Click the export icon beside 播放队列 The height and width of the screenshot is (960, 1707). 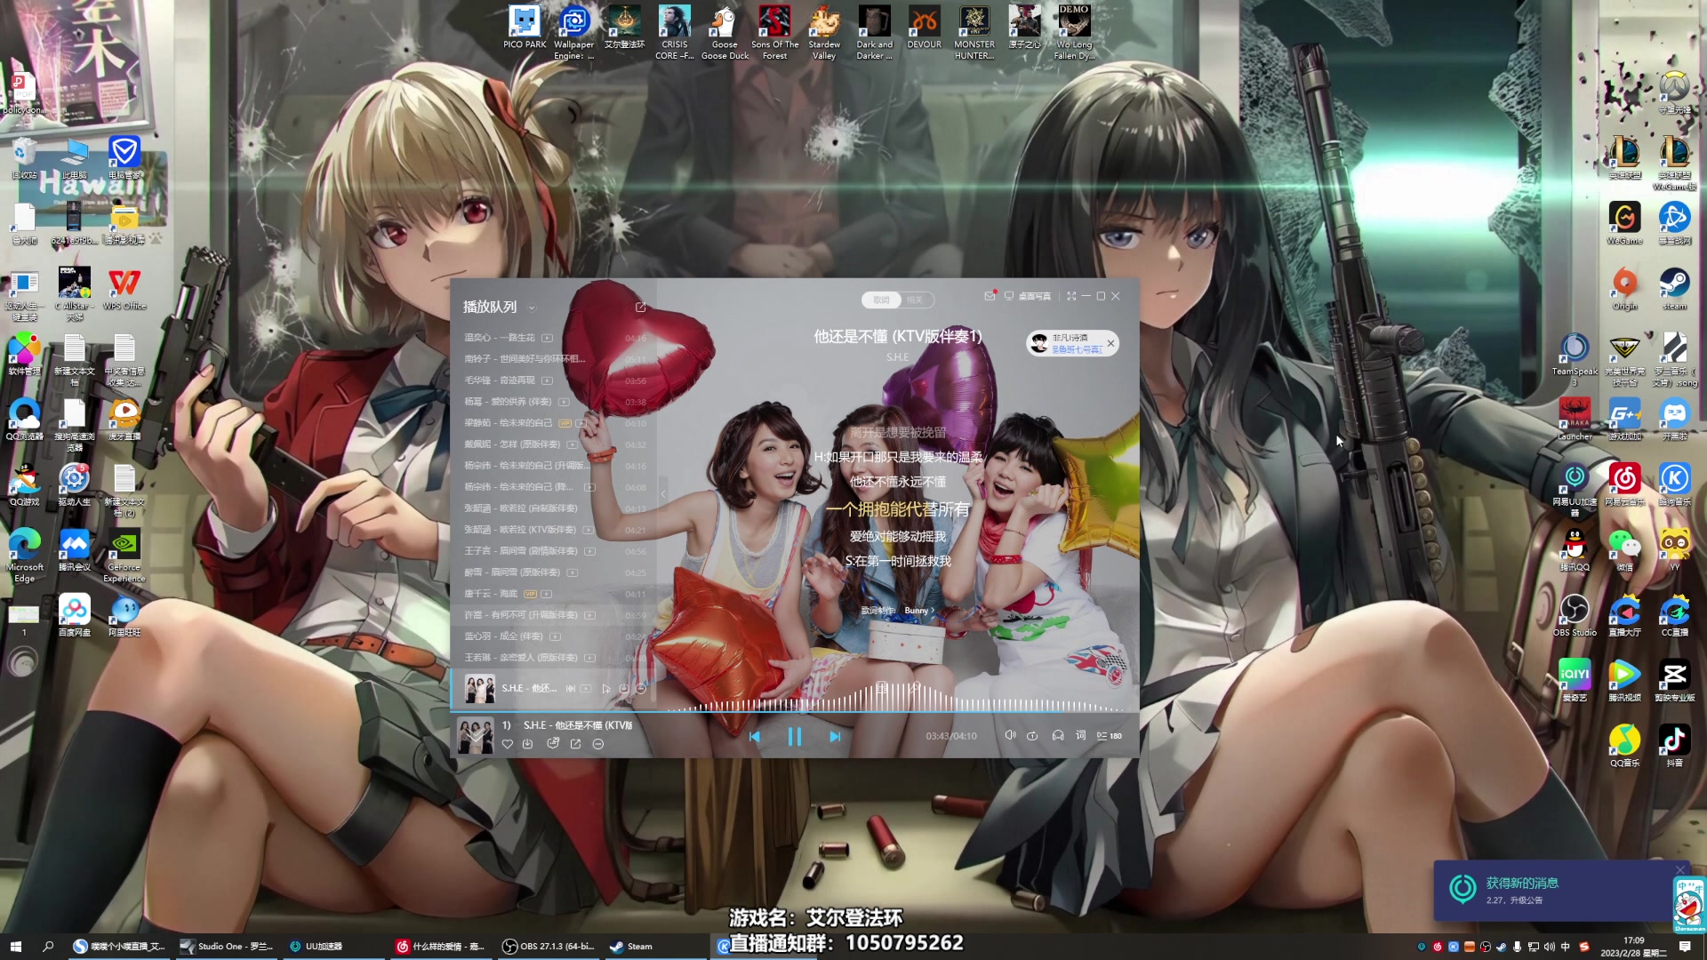click(x=640, y=307)
